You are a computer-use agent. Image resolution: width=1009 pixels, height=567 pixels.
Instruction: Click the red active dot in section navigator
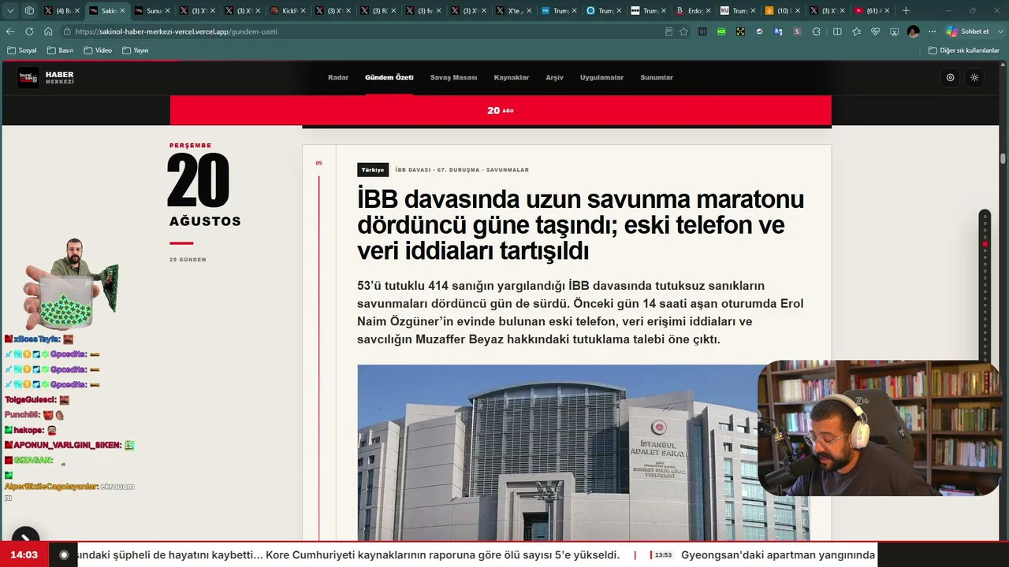[x=985, y=244]
